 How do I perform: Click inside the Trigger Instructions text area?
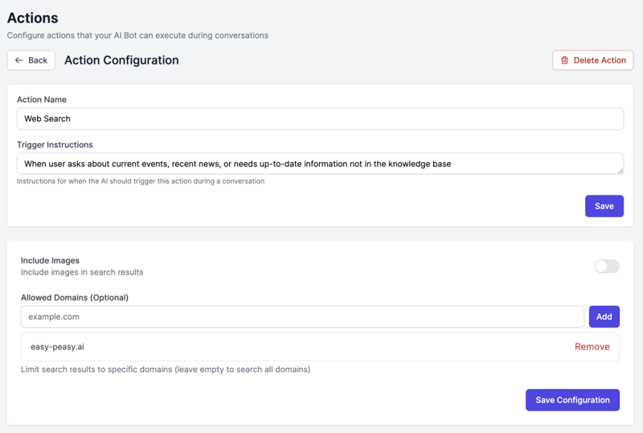coord(318,164)
